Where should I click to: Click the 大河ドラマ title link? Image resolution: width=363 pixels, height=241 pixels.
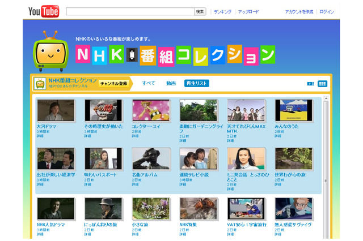[x=47, y=127]
